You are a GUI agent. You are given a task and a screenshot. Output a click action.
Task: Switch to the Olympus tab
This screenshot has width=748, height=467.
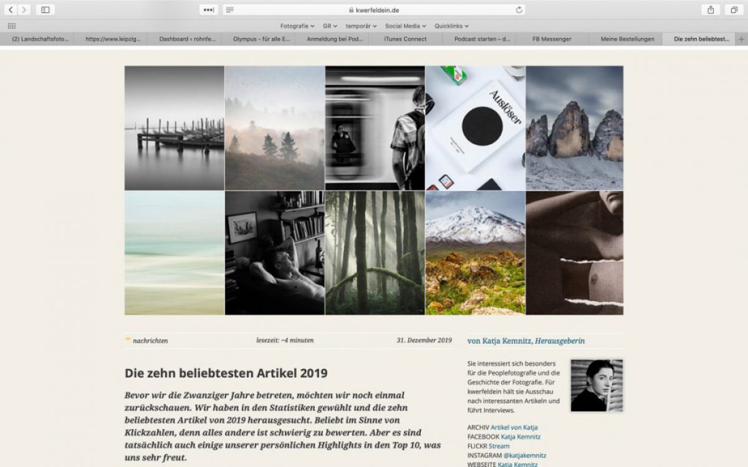point(257,39)
